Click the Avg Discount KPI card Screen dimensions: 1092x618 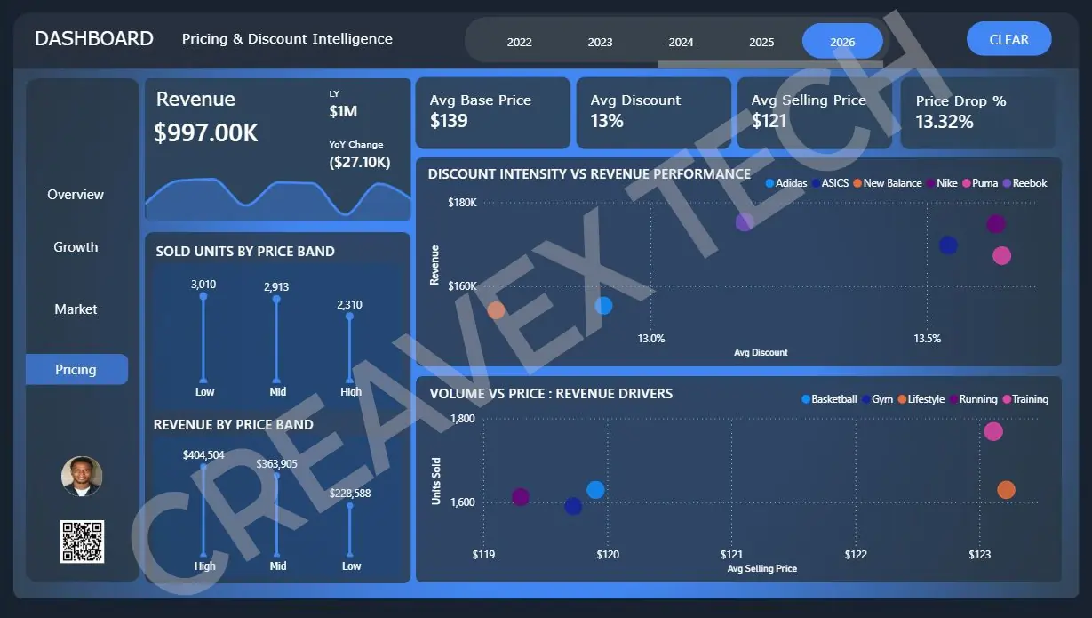[x=653, y=112]
